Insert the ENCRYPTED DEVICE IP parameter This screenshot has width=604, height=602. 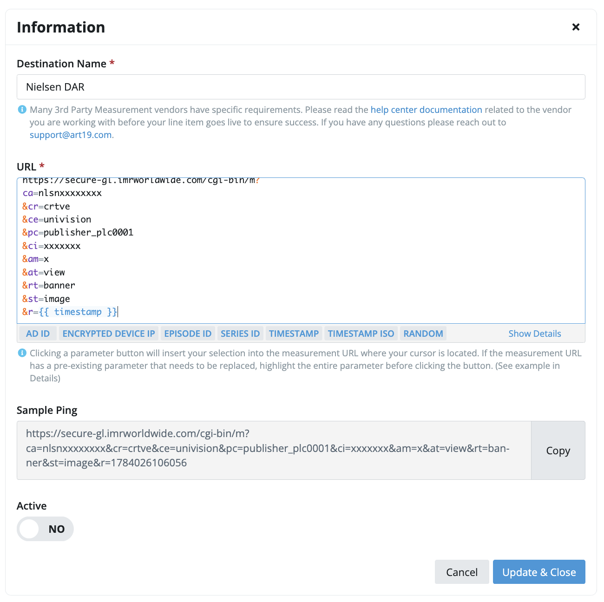109,334
